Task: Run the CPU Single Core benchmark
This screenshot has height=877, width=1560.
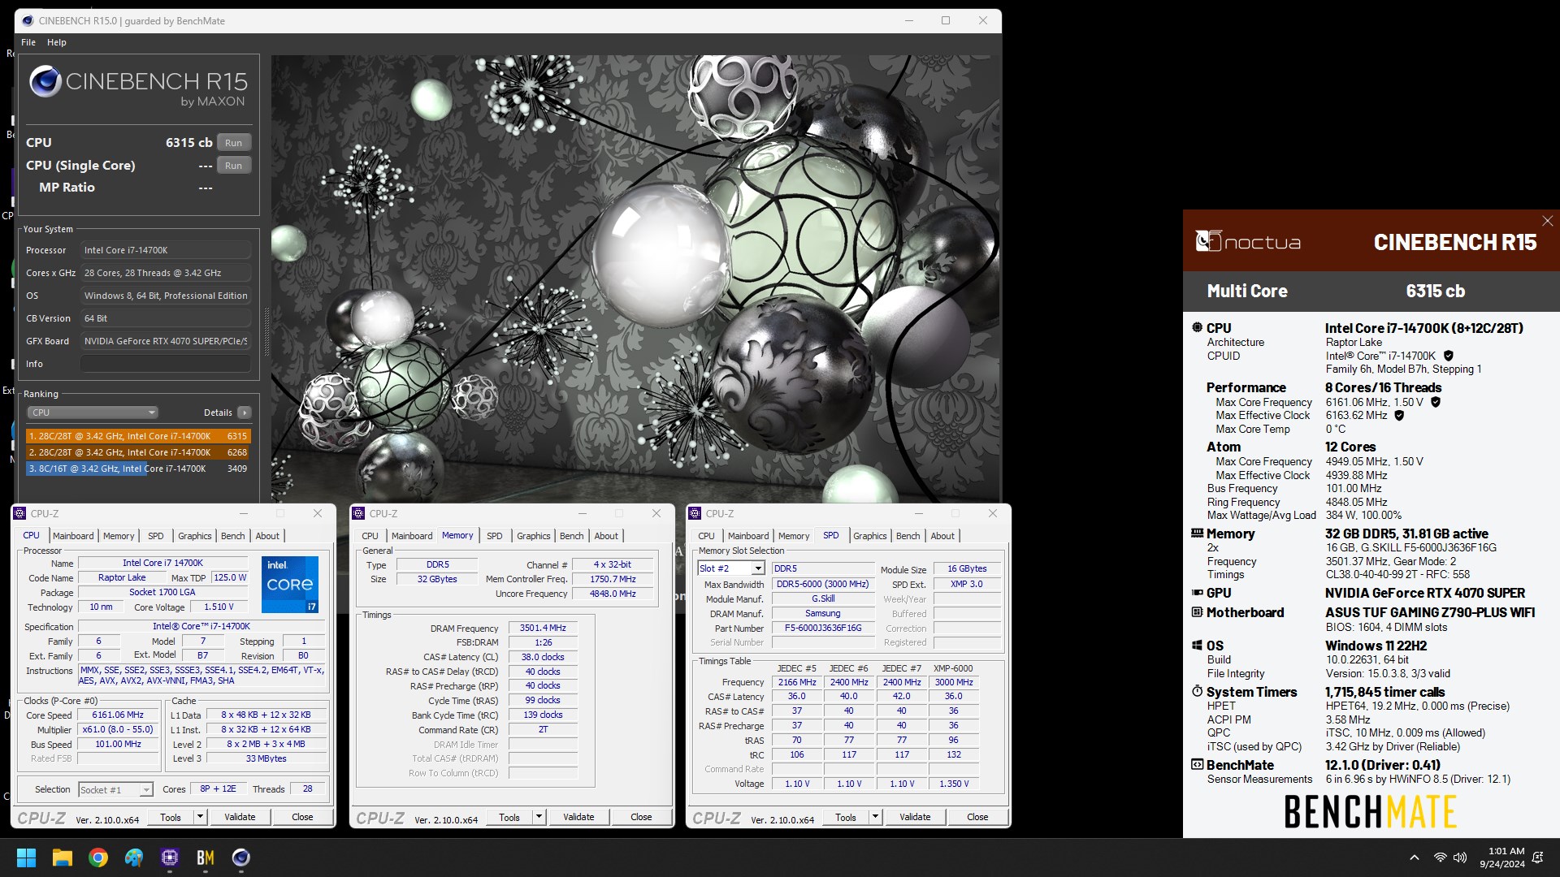Action: (234, 165)
